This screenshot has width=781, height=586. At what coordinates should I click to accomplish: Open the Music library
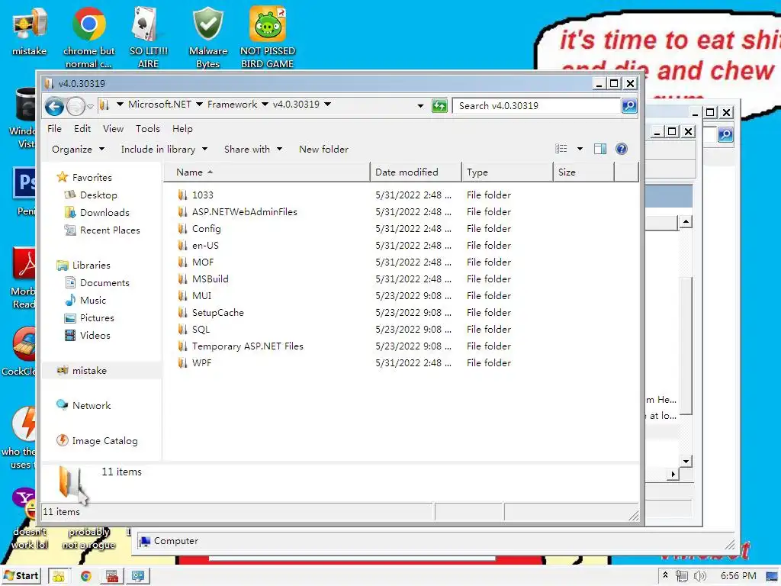point(92,301)
